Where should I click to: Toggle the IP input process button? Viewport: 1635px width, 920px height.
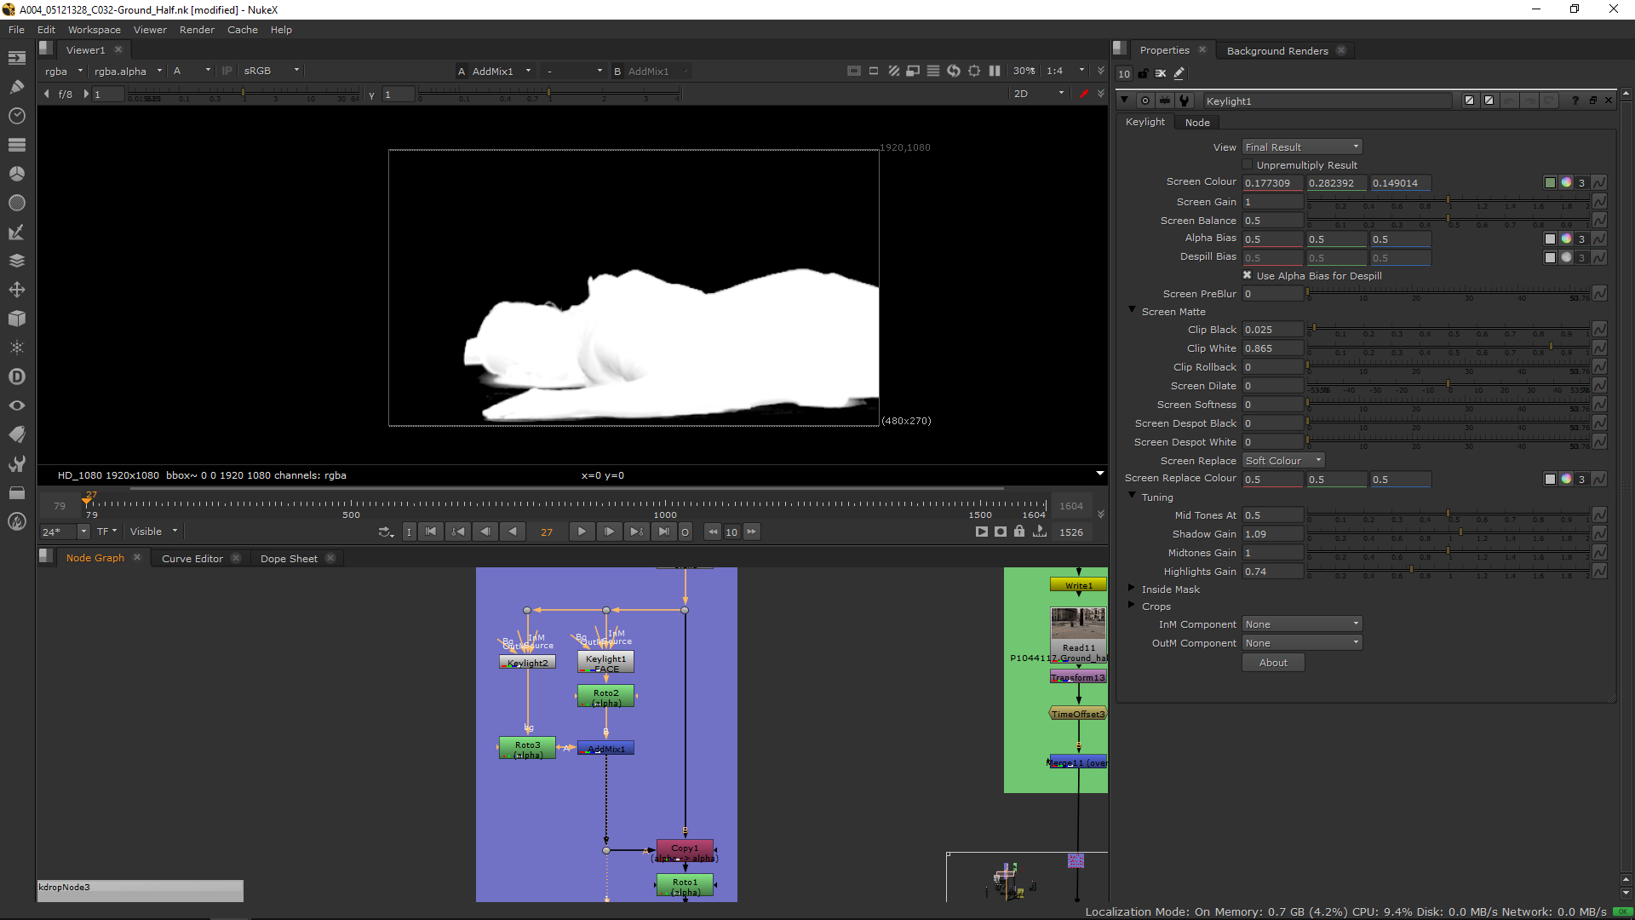[227, 71]
